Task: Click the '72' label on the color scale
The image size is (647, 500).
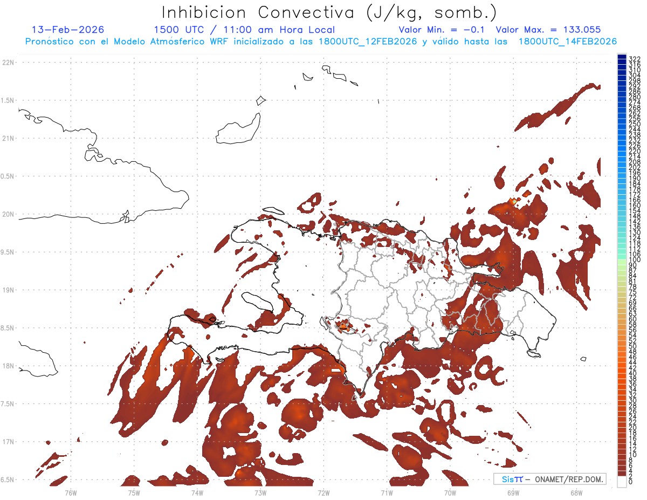Action: click(633, 298)
